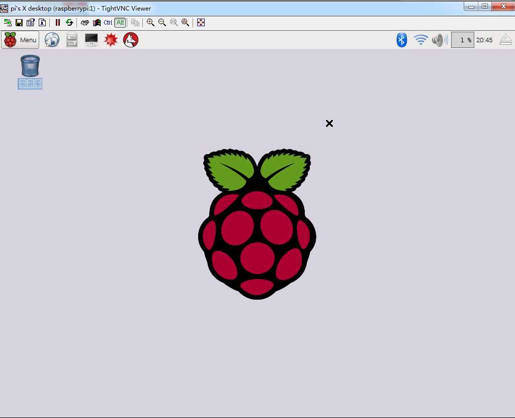515x418 pixels.
Task: Show connection info
Action: 42,22
